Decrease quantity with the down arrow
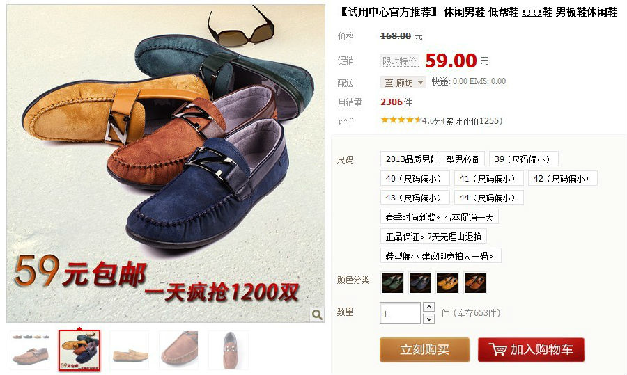627x375 pixels. pos(428,318)
